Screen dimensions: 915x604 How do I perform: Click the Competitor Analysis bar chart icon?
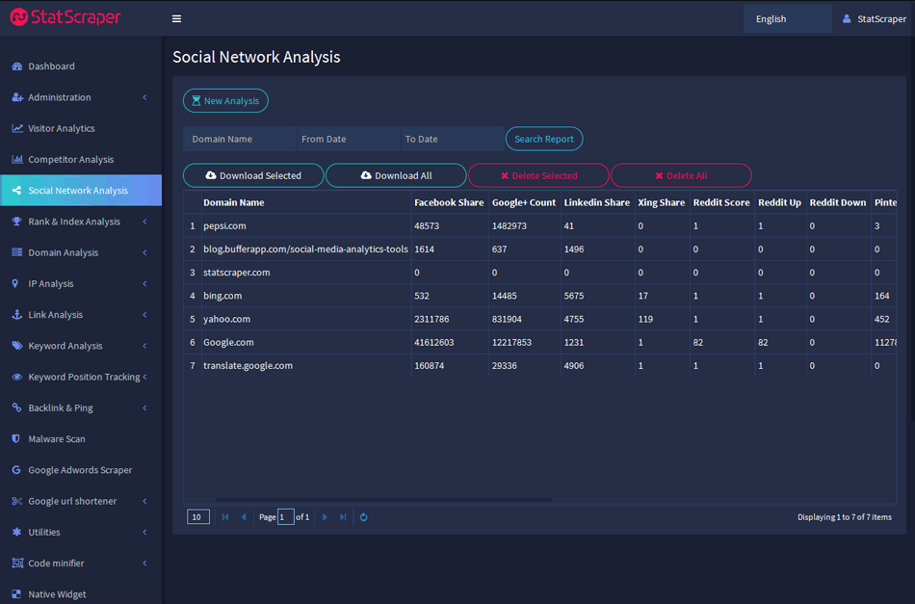[x=17, y=159]
